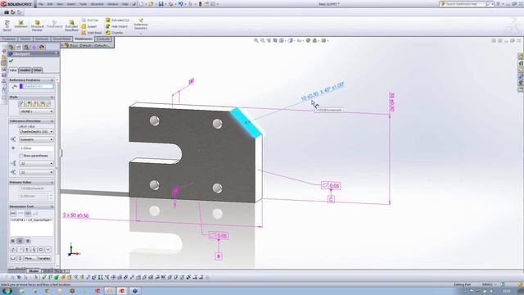Image resolution: width=524 pixels, height=295 pixels.
Task: Open the Model tab at bottom
Action: pyautogui.click(x=34, y=271)
